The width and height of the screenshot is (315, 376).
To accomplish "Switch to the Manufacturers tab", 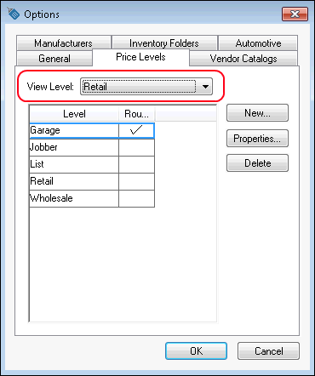I will [x=63, y=43].
